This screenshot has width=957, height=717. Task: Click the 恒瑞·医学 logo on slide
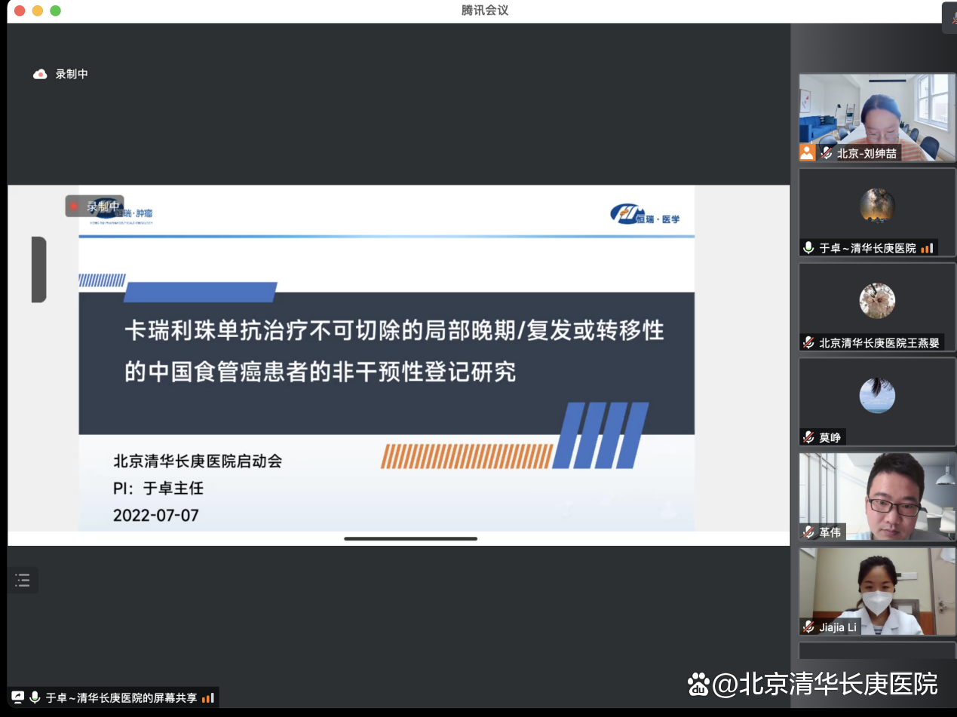[646, 216]
